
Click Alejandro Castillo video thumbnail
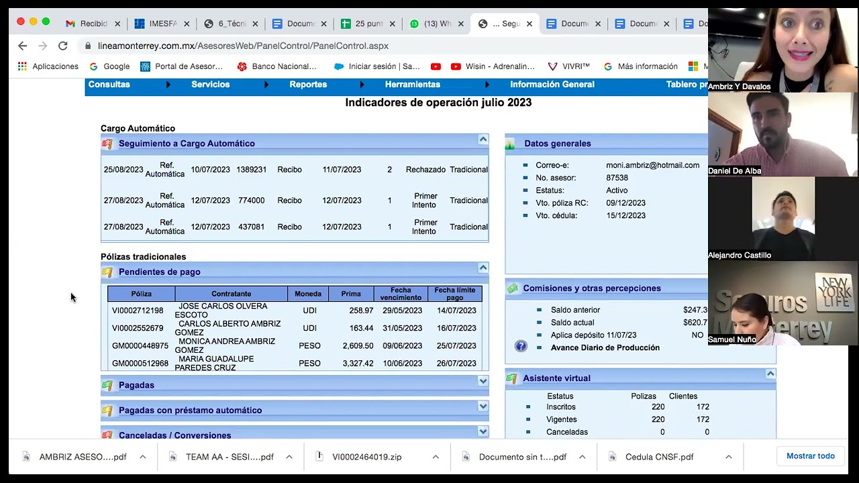coord(782,219)
